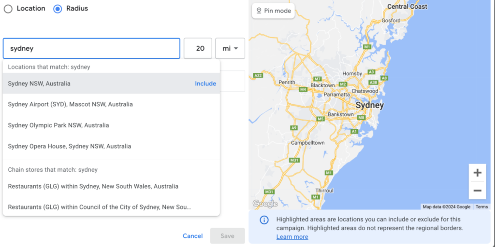495x247 pixels.
Task: Click the M5 road shield on the map
Action: click(x=320, y=119)
